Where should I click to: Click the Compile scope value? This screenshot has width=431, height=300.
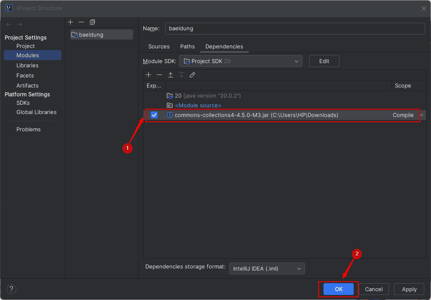(403, 115)
